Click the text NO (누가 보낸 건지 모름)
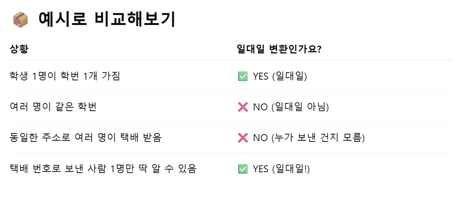 [x=309, y=138]
